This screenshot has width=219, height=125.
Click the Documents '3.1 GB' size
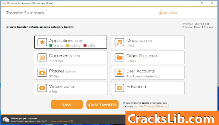click(77, 56)
